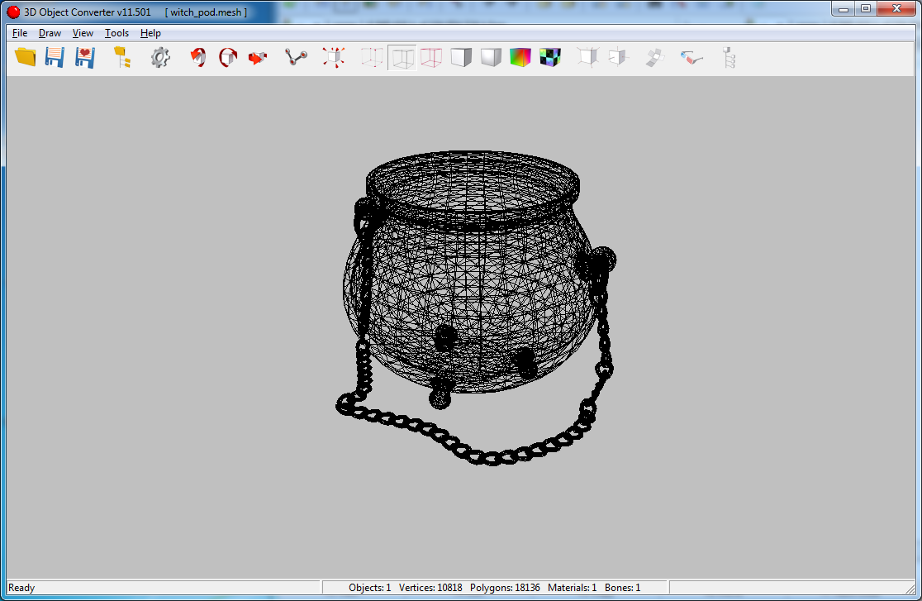Enable the first solid gray cube mode

[x=461, y=58]
